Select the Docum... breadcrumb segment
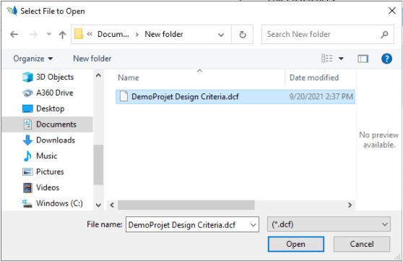 click(x=113, y=34)
